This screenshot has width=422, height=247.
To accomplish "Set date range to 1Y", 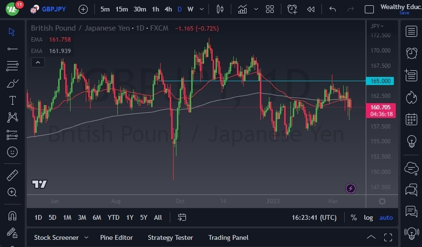I will (130, 217).
